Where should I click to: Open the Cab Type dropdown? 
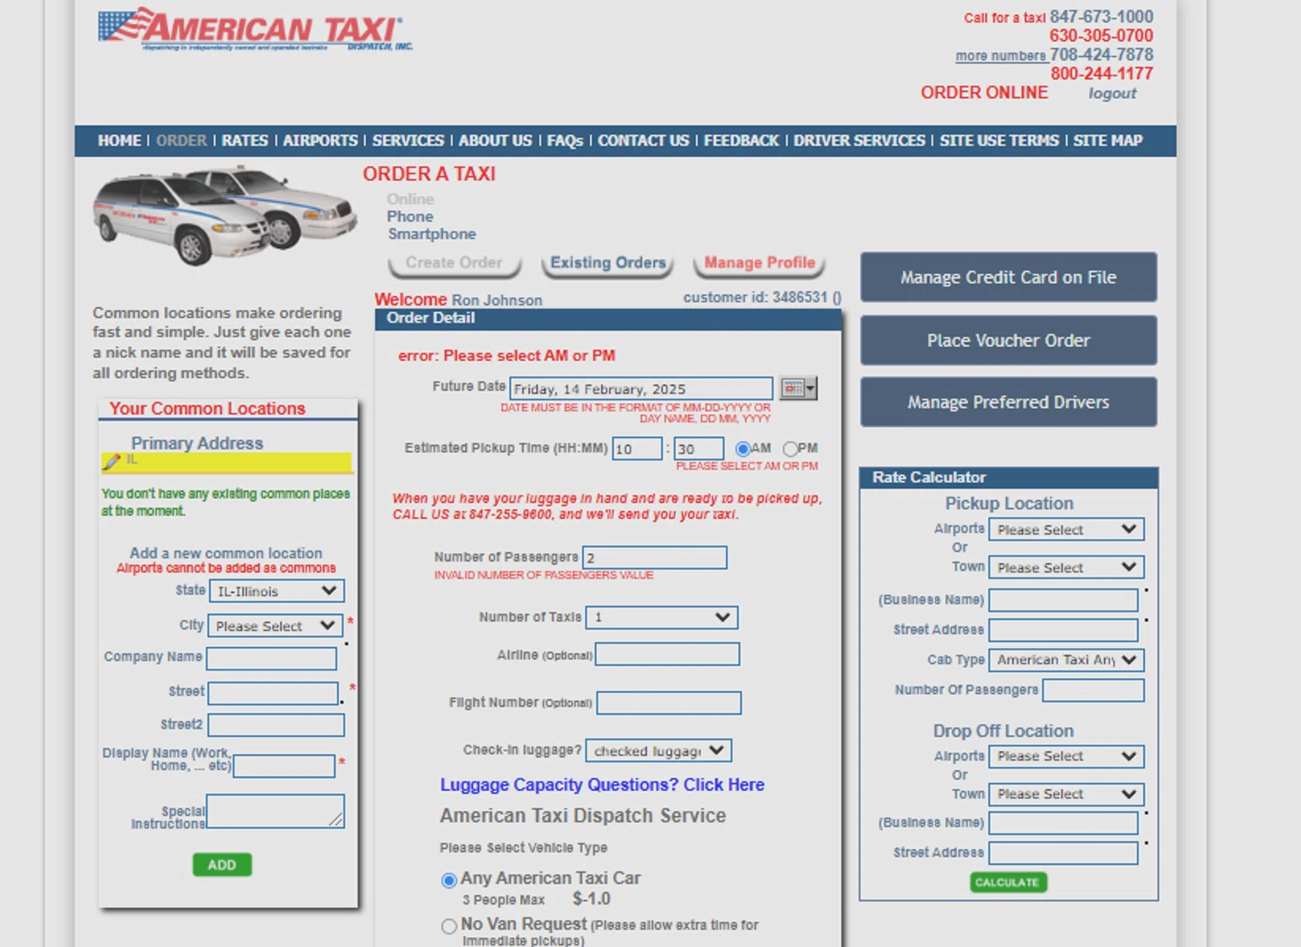[x=1067, y=660]
